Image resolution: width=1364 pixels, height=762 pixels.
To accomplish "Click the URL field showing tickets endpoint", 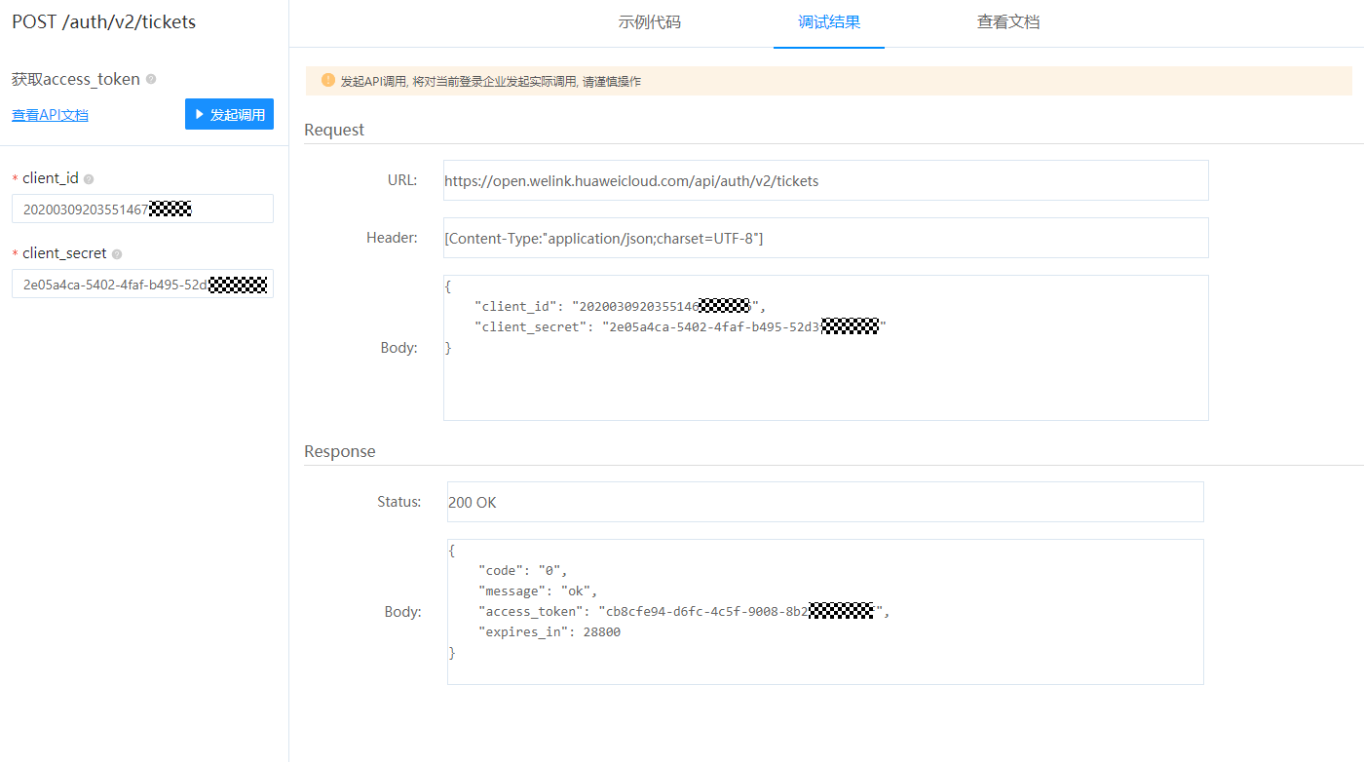I will click(x=825, y=180).
